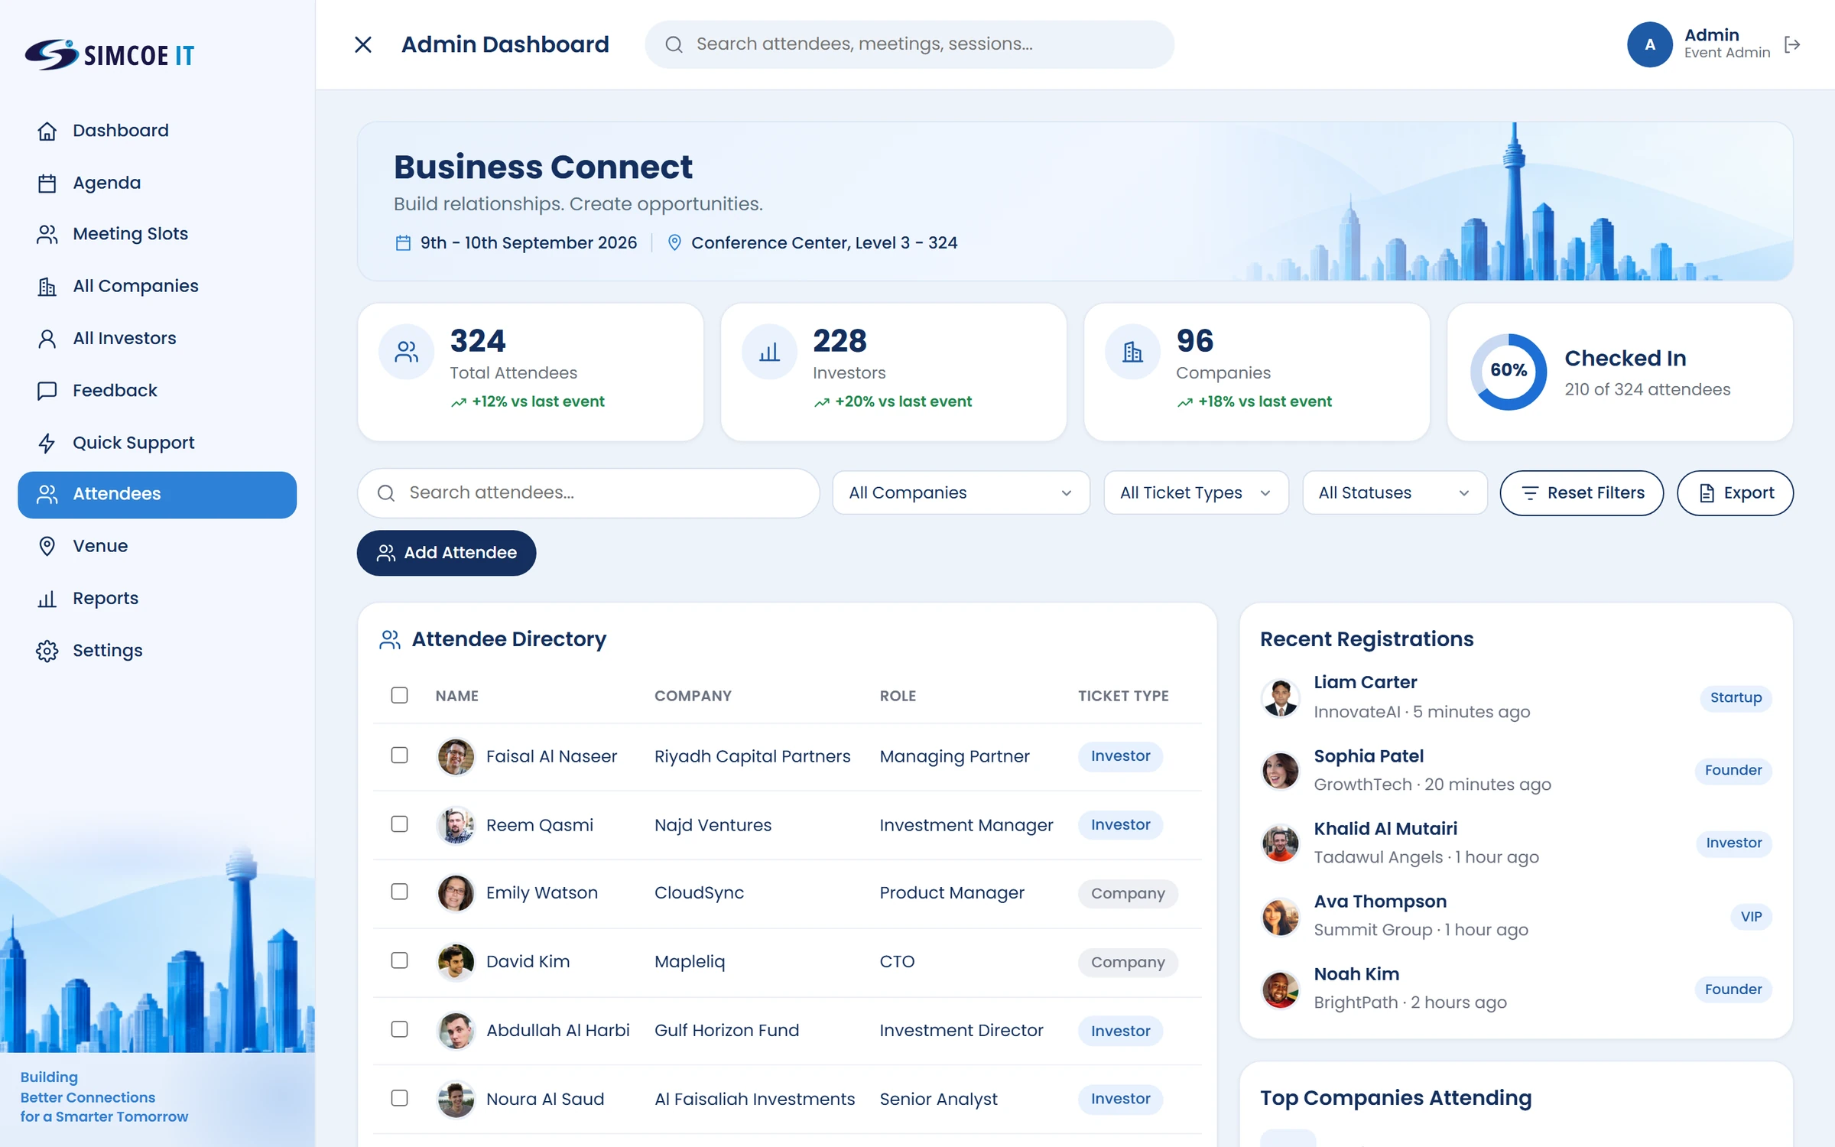Expand the All Statuses dropdown
This screenshot has width=1835, height=1147.
(1395, 493)
